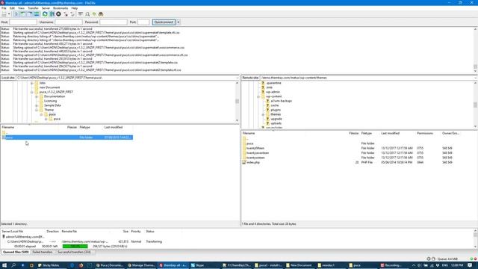The width and height of the screenshot is (478, 269).
Task: Select the twentyfifteen remote folder
Action: 255,148
